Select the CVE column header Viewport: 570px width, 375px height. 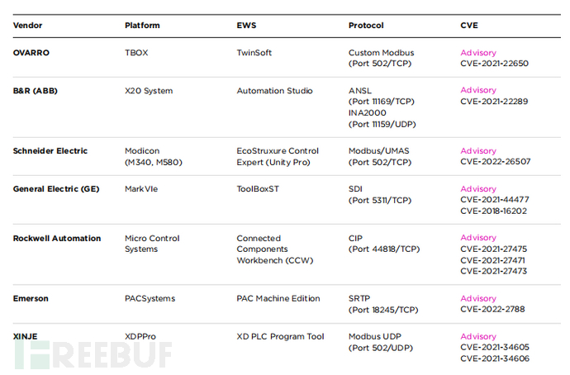pos(468,26)
